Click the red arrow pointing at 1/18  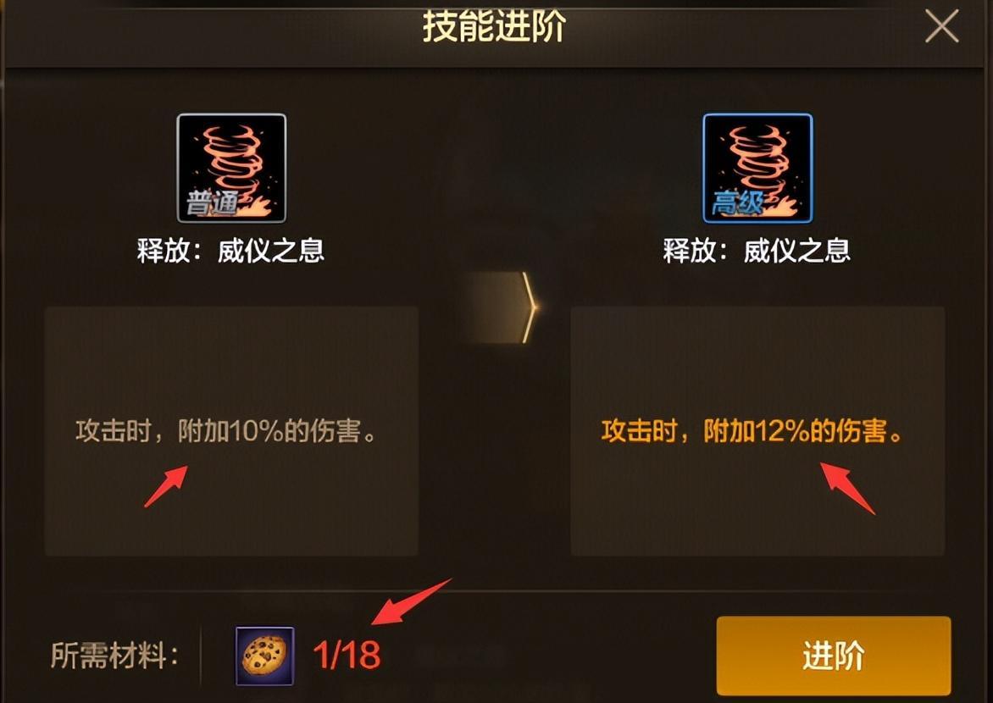click(x=412, y=601)
